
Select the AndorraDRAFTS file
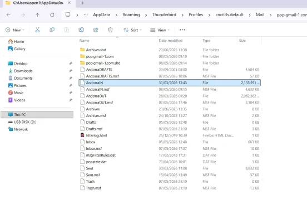pyautogui.click(x=170, y=70)
